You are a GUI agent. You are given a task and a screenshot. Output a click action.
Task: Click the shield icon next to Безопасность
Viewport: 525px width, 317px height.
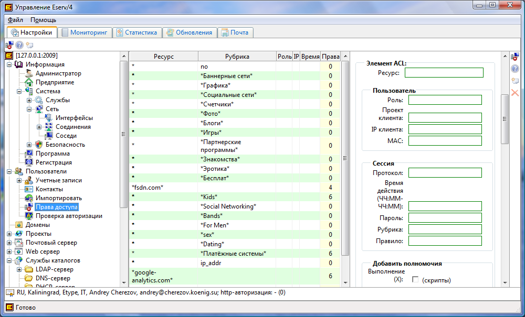tap(39, 145)
